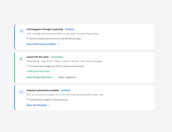This screenshot has width=172, height=132.
Task: Click text 'Click-through rate decreased 18% vs last week'
Action: pyautogui.click(x=51, y=34)
